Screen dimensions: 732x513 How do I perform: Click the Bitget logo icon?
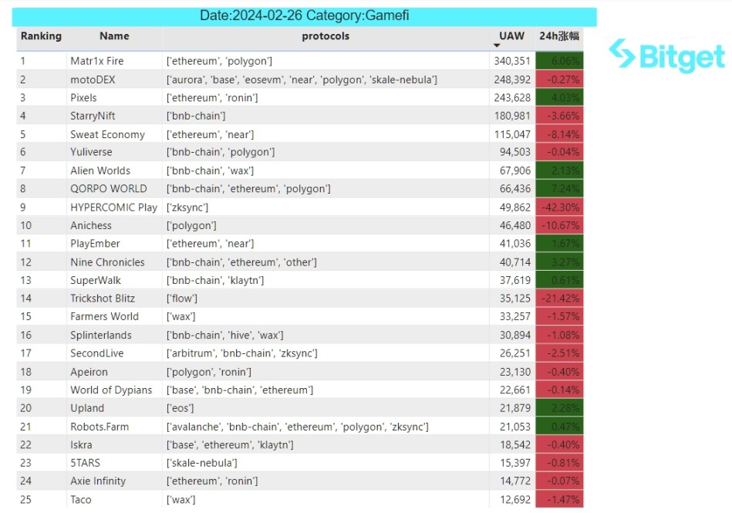coord(622,53)
